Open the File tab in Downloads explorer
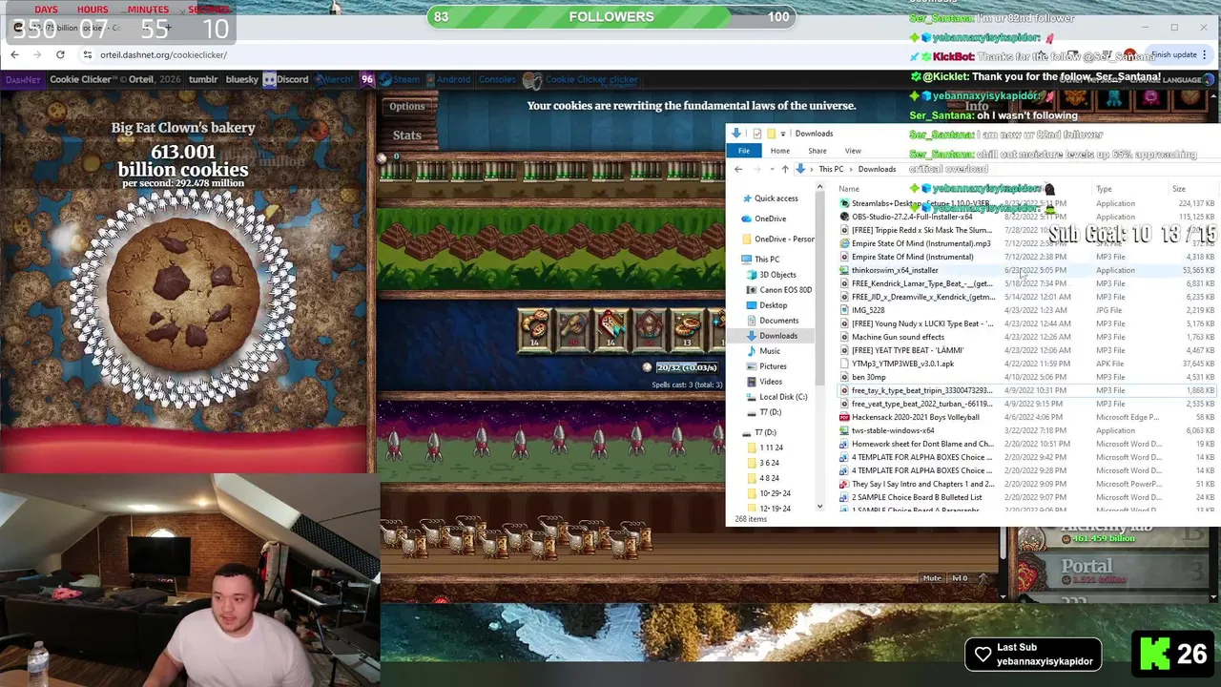 click(x=744, y=151)
